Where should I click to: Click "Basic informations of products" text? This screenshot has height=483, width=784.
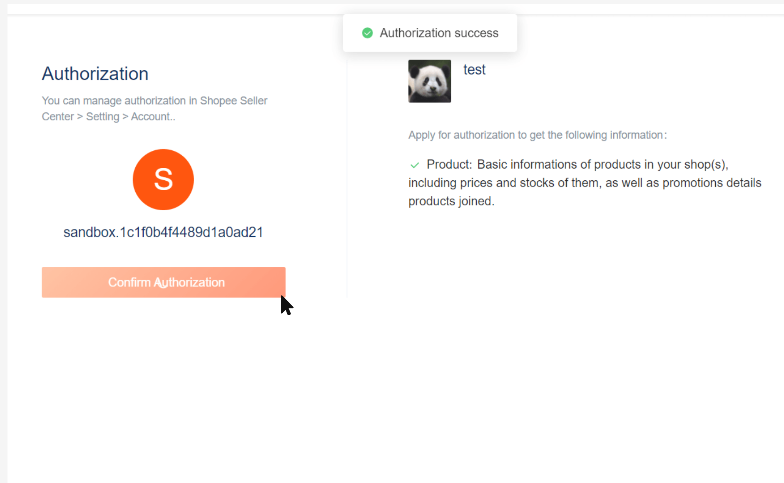coord(559,164)
